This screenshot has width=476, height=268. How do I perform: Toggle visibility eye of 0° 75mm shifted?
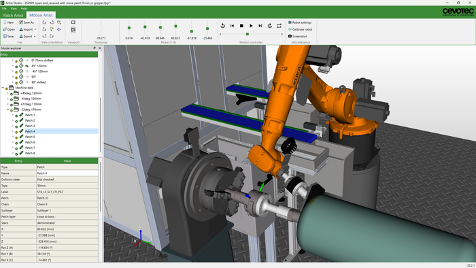[27, 61]
